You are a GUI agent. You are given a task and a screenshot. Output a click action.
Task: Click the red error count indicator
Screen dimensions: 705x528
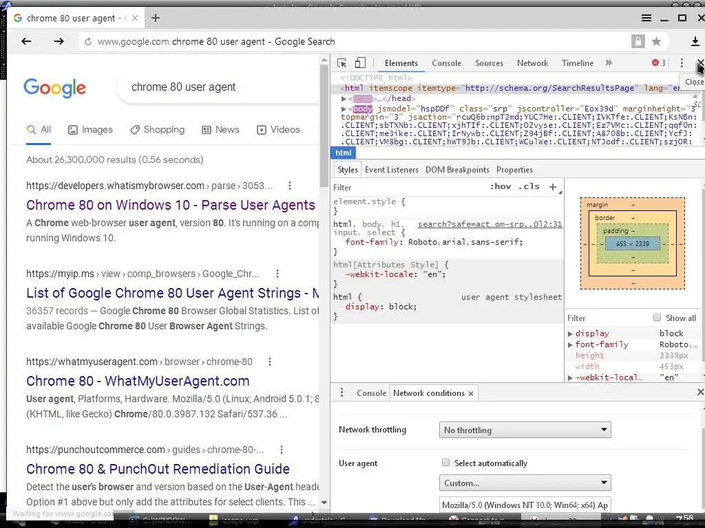pos(659,63)
